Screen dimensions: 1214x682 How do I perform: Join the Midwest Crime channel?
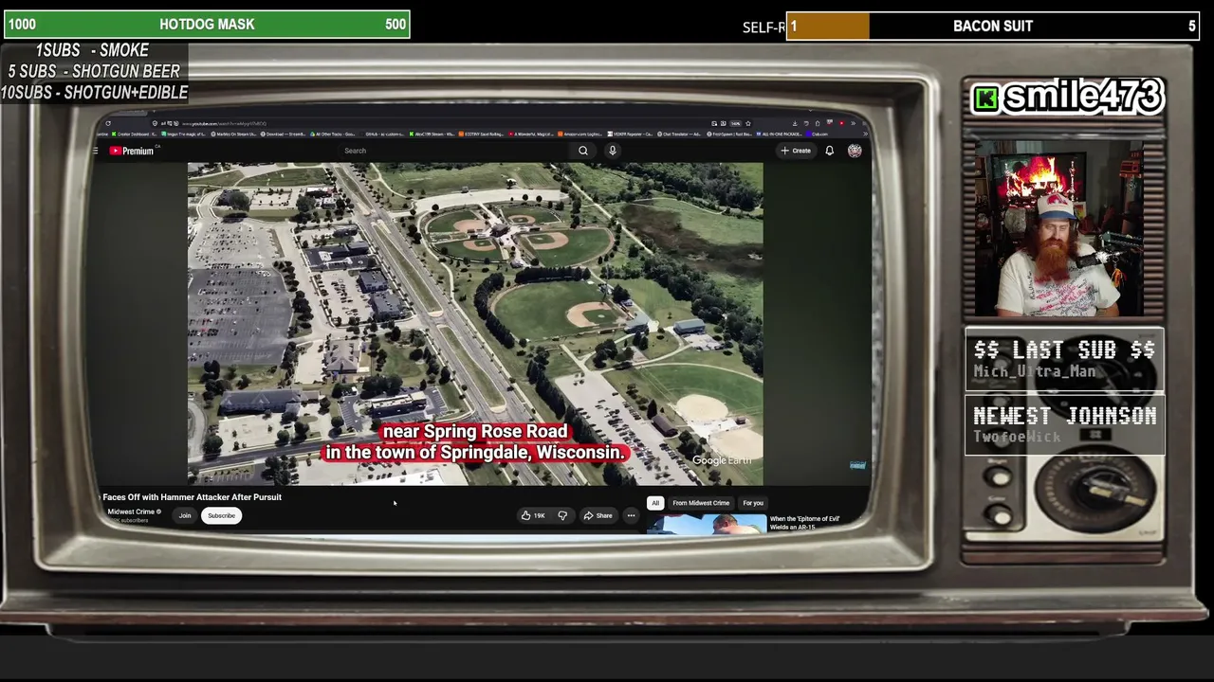tap(185, 515)
